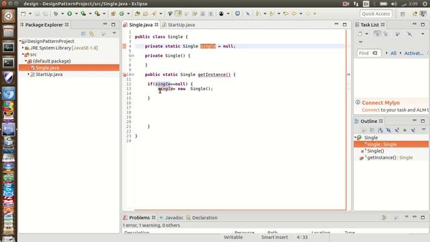Viewport: 430px width, 242px height.
Task: Open the Terminal icon in the dock
Action: (x=9, y=63)
